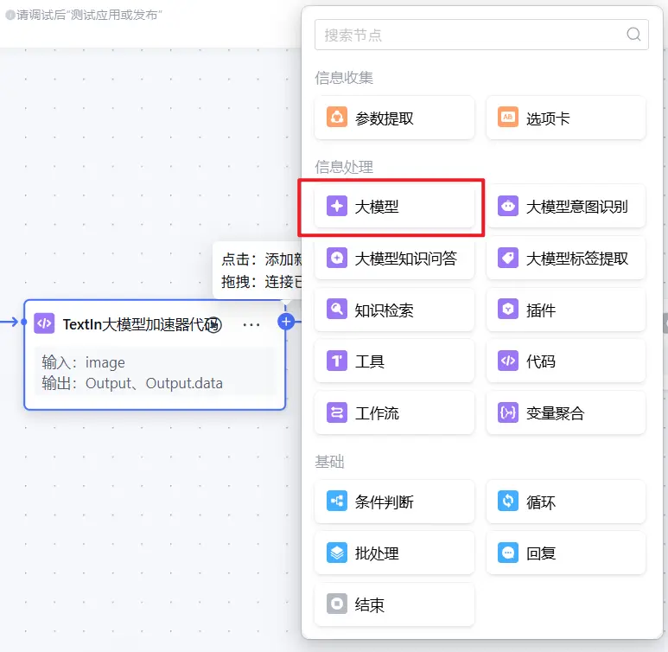Viewport: 668px width, 652px height.
Task: Click the 参数提取 node icon
Action: 336,118
